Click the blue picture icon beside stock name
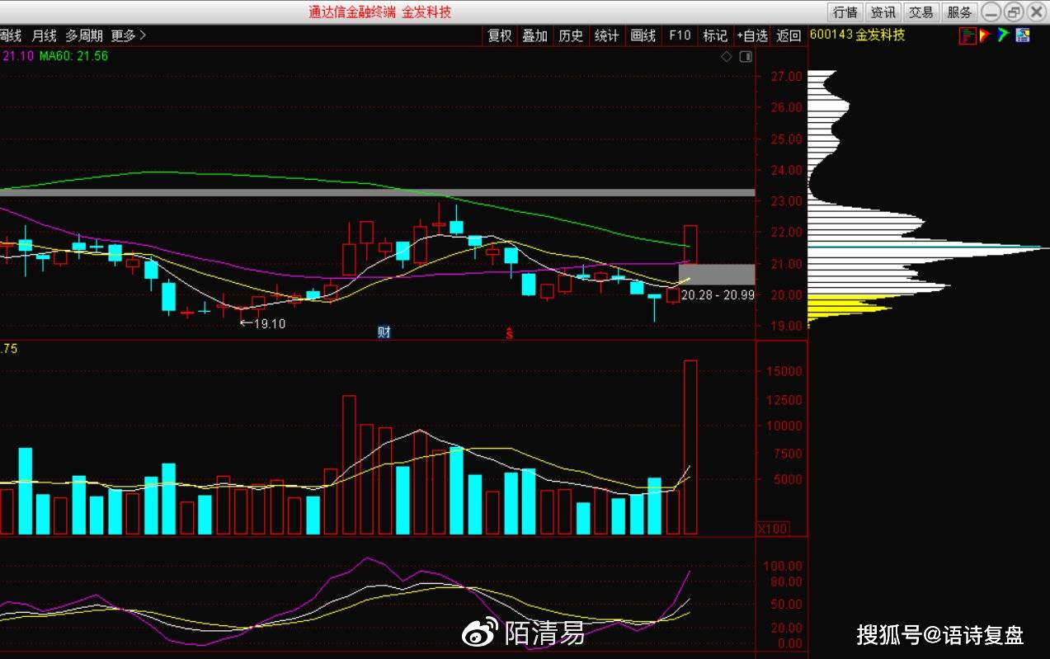The width and height of the screenshot is (1050, 659). point(1023,35)
